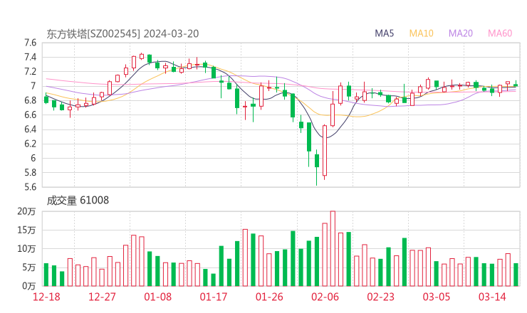The height and width of the screenshot is (313, 527).
Task: Click the 7.4 price axis label
Action: click(30, 57)
